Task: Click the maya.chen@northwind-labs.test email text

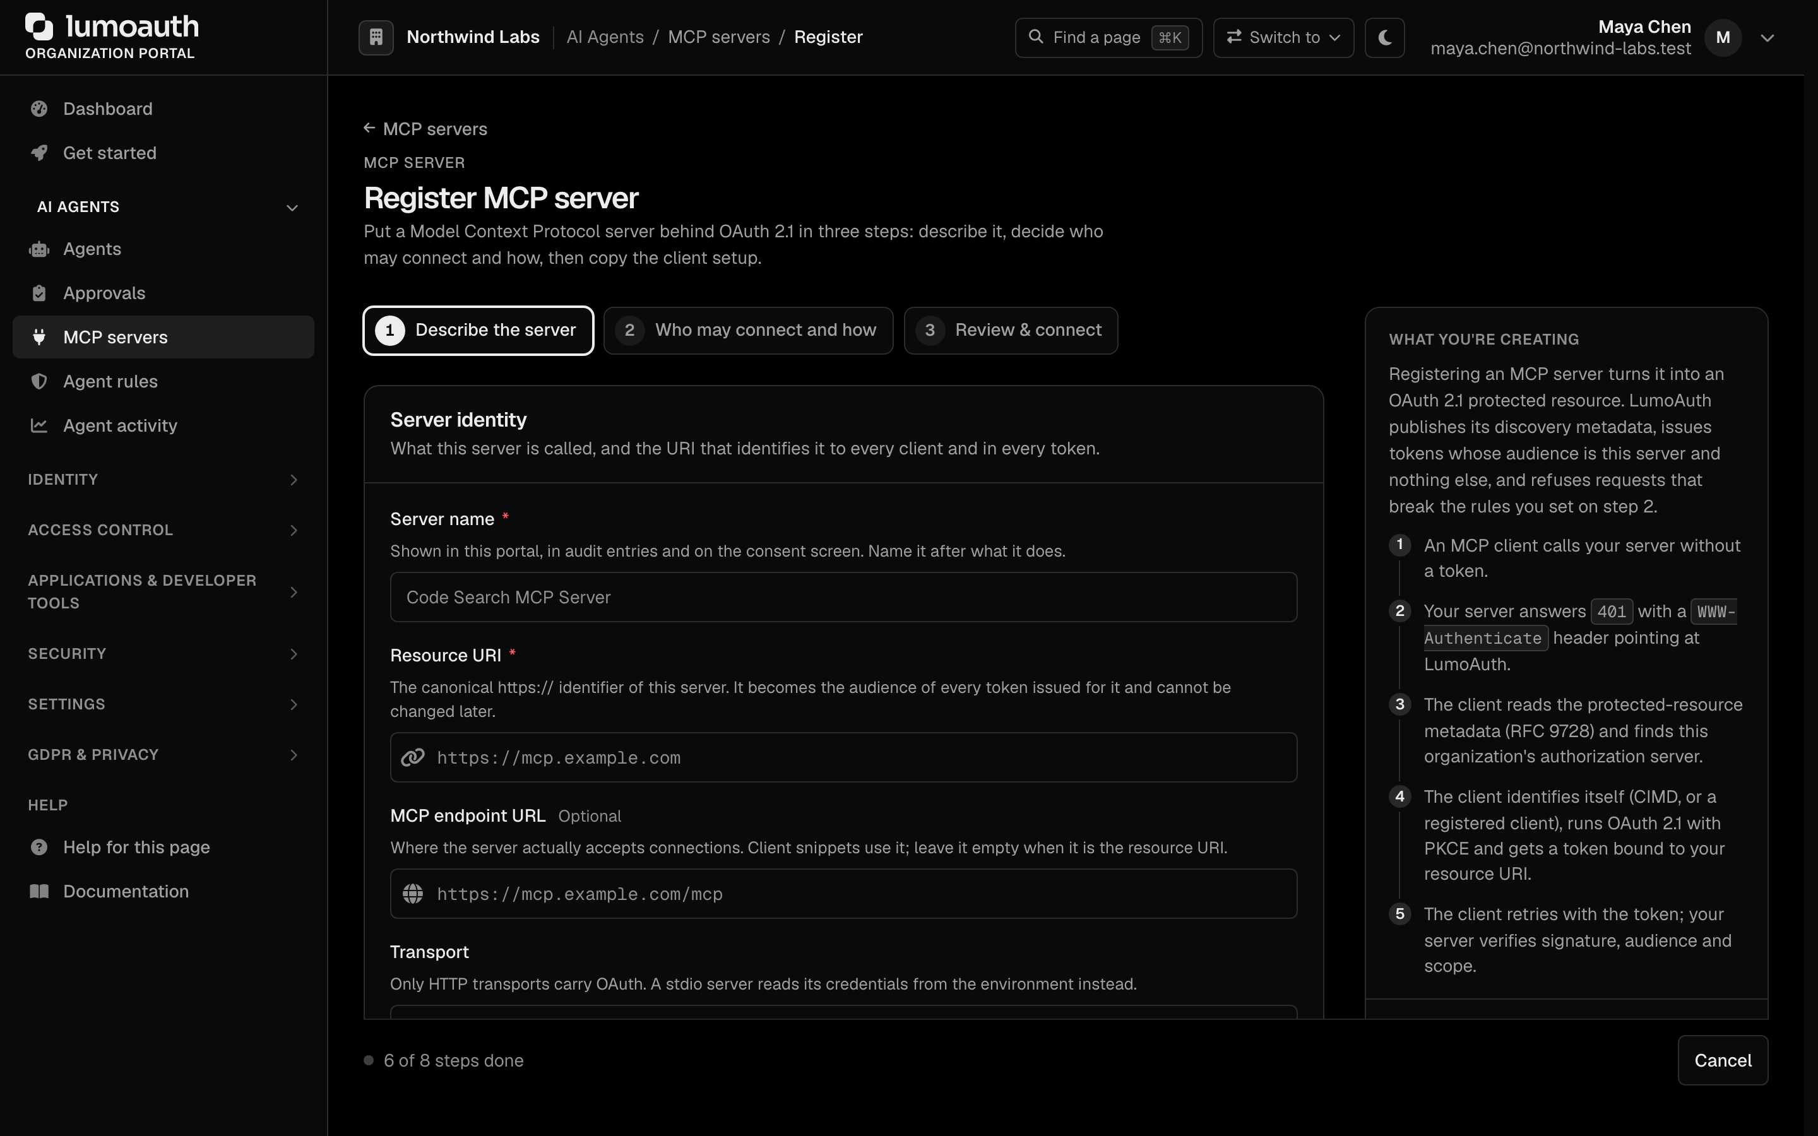Action: (x=1560, y=49)
